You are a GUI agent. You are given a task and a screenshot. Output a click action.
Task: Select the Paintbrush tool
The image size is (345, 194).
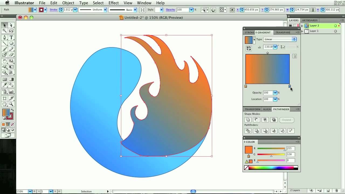coord(5,49)
